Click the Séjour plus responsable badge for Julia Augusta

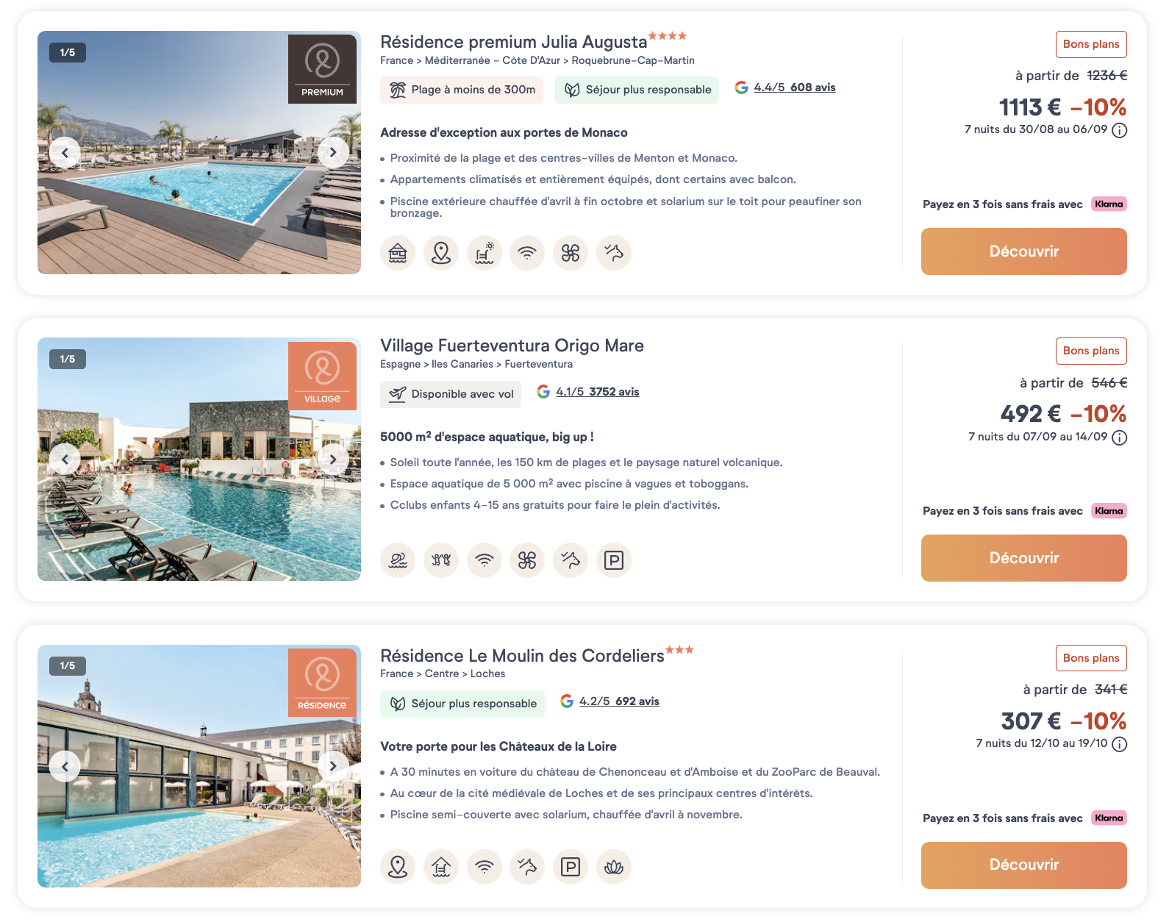[x=637, y=90]
